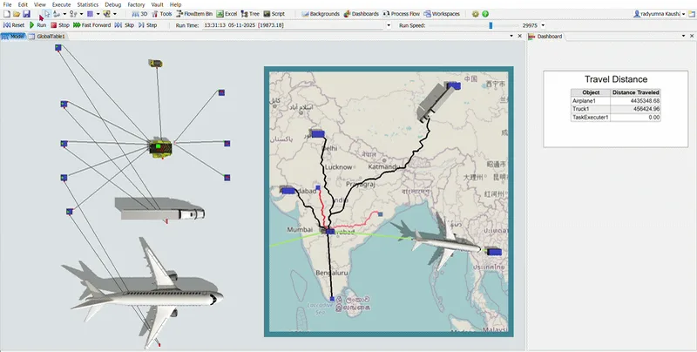Close the Dashboard pane

pyautogui.click(x=692, y=36)
